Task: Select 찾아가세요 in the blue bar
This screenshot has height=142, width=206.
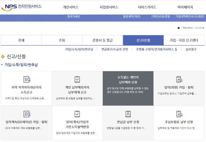Action: (73, 16)
